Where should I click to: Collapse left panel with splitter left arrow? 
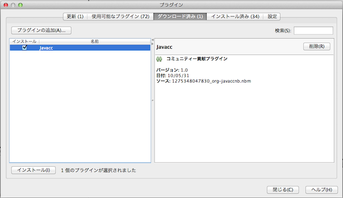(x=153, y=39)
